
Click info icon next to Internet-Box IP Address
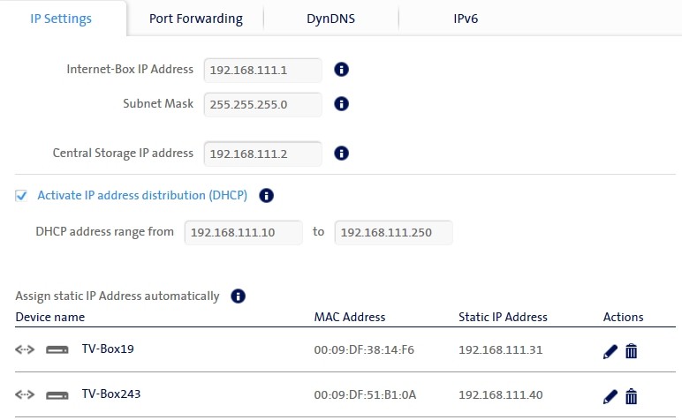(342, 69)
